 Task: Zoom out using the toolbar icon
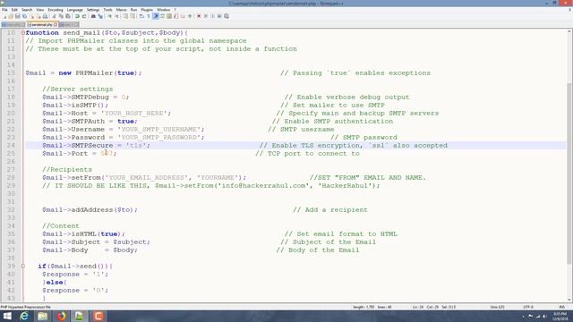point(117,16)
